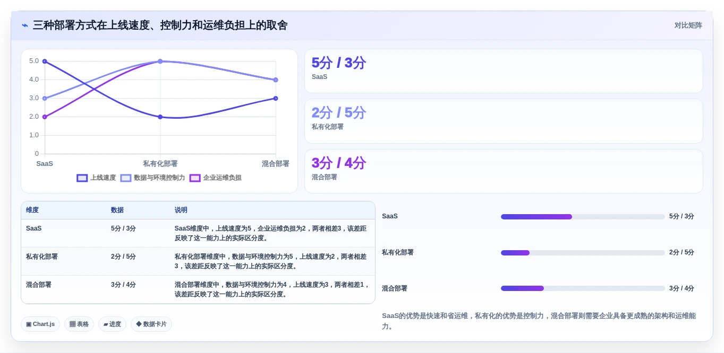This screenshot has width=724, height=353.
Task: Click the 说明 column header
Action: [x=181, y=210]
